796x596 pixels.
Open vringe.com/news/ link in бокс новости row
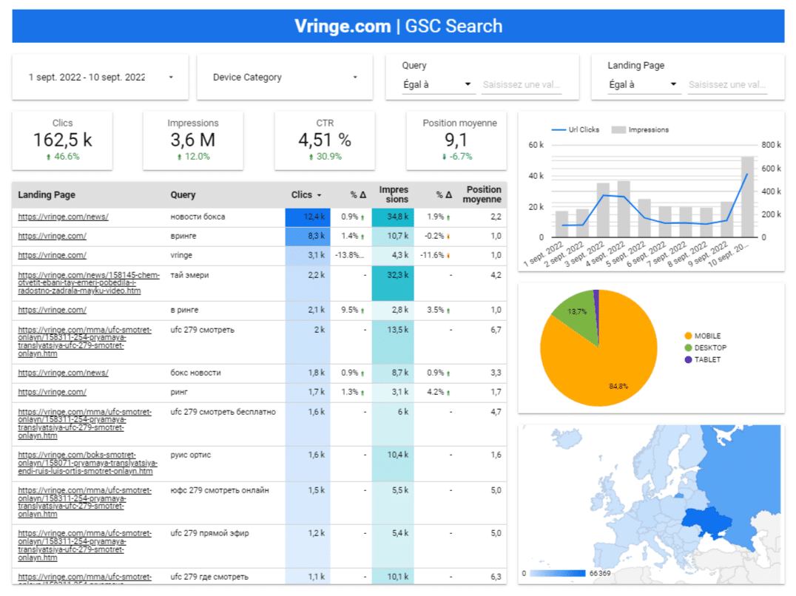(64, 373)
